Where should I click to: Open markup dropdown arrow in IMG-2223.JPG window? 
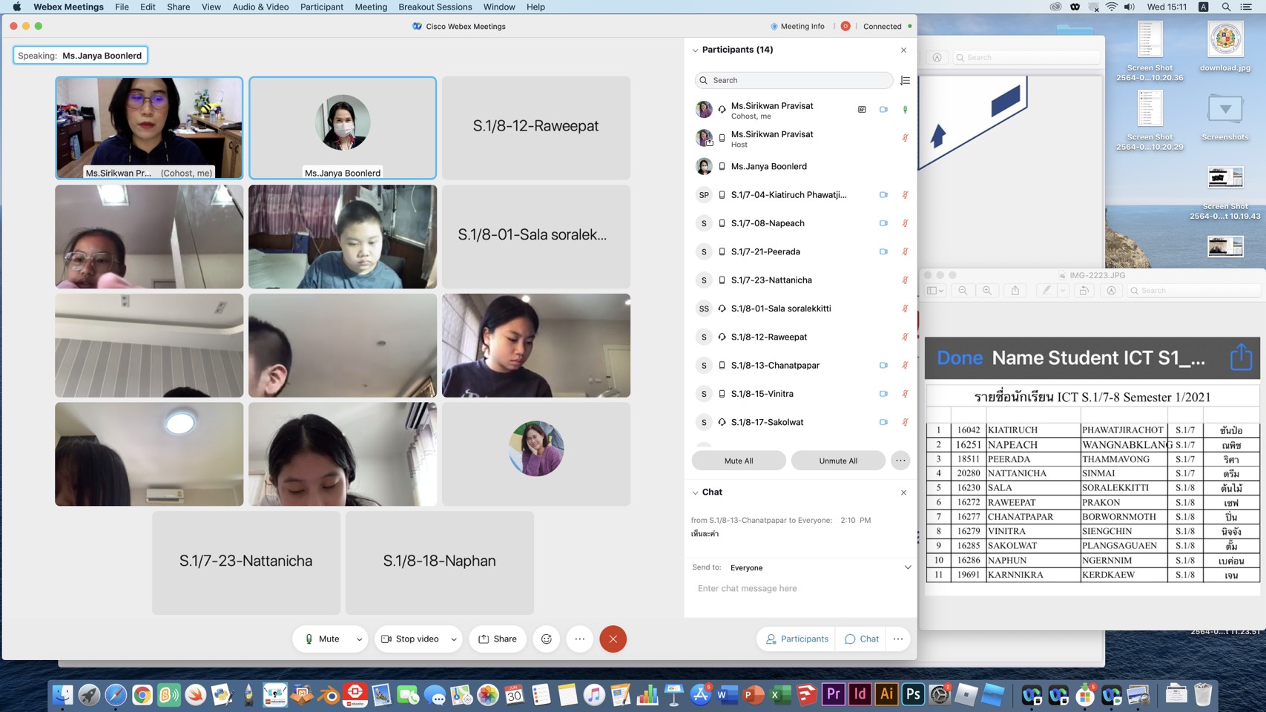point(1063,291)
